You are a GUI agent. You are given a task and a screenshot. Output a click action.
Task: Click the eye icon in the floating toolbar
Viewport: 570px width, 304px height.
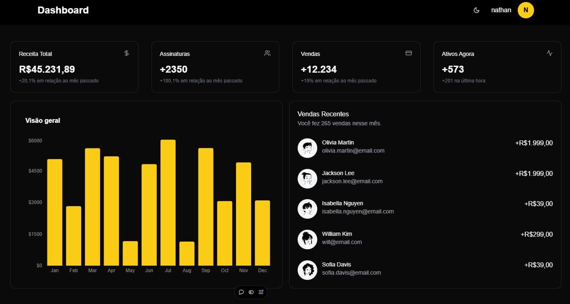click(251, 292)
